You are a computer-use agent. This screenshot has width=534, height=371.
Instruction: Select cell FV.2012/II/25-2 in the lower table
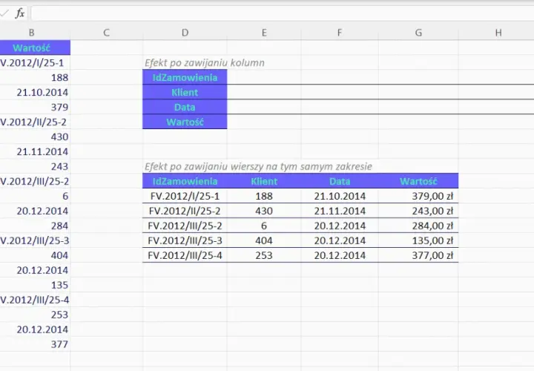pos(185,211)
